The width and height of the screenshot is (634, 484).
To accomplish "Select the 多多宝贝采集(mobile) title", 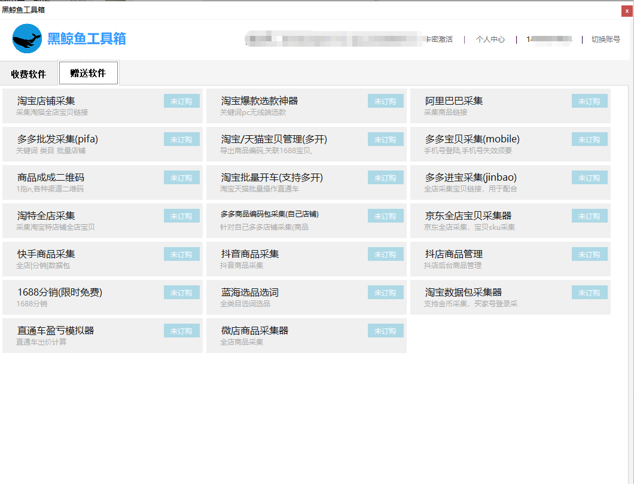I will tap(473, 139).
